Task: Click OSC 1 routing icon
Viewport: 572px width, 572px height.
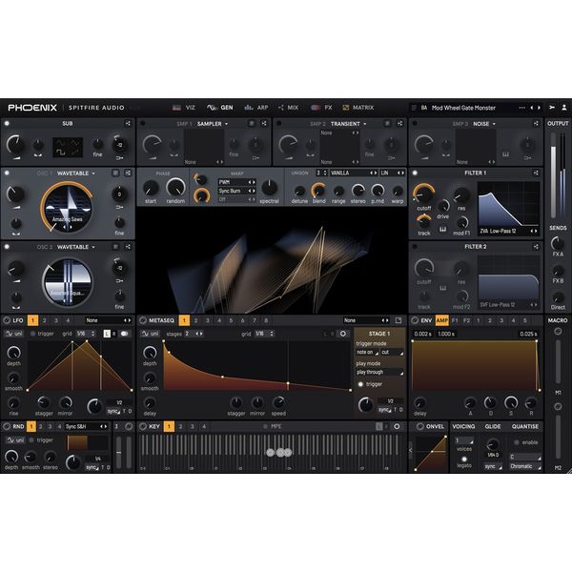Action: point(128,173)
